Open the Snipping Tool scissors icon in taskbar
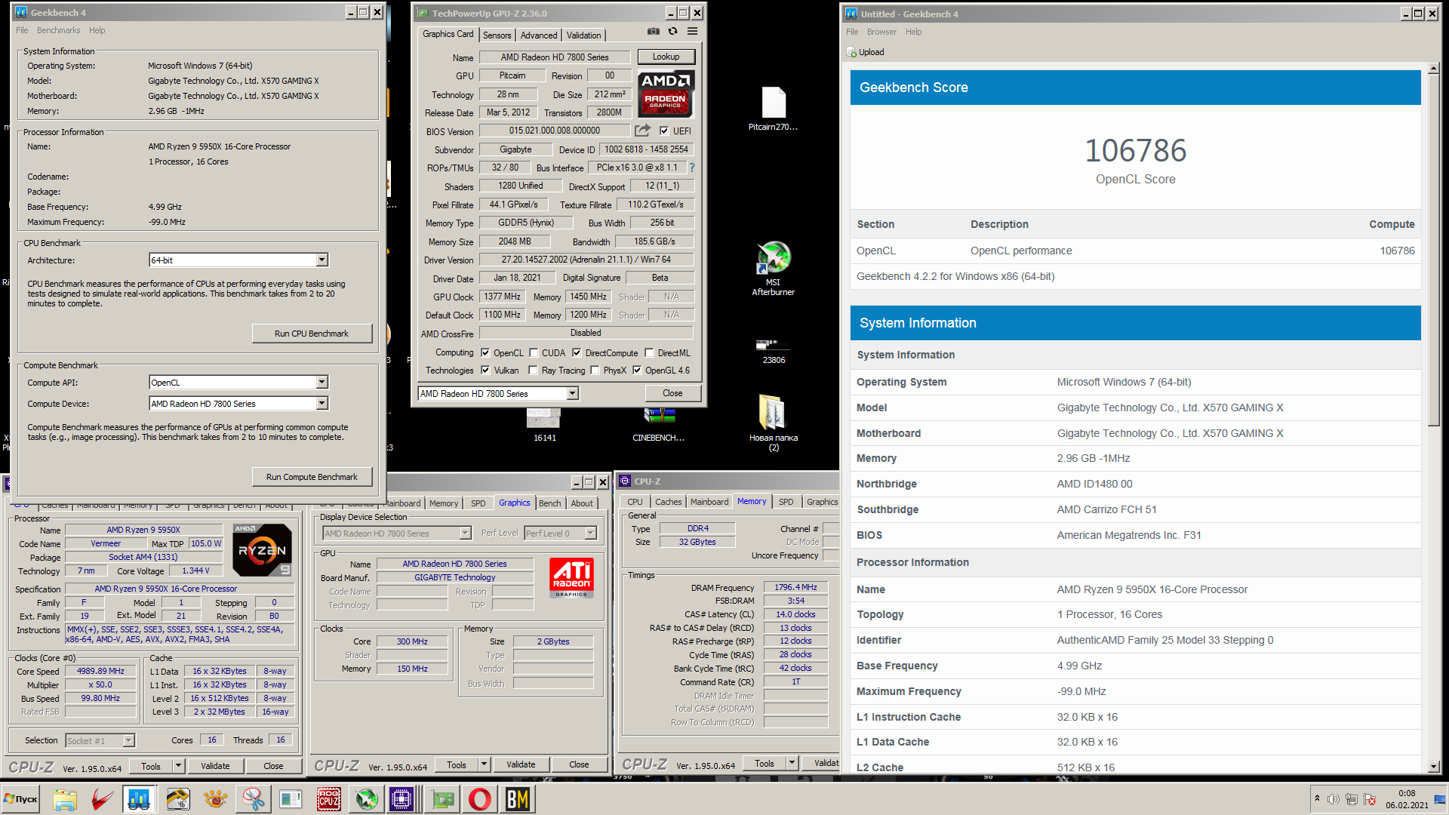This screenshot has height=815, width=1449. 254,799
